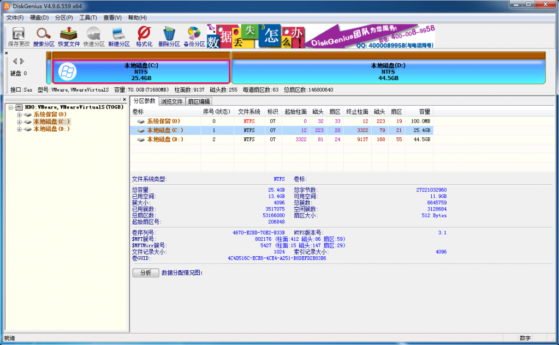Open the 帮助(H) menu
559x345 pixels.
click(x=137, y=18)
